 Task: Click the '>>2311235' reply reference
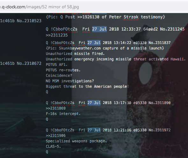57,35
